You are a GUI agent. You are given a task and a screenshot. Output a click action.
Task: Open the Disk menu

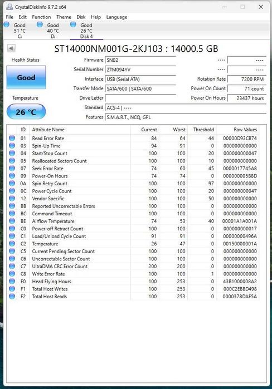tap(81, 17)
